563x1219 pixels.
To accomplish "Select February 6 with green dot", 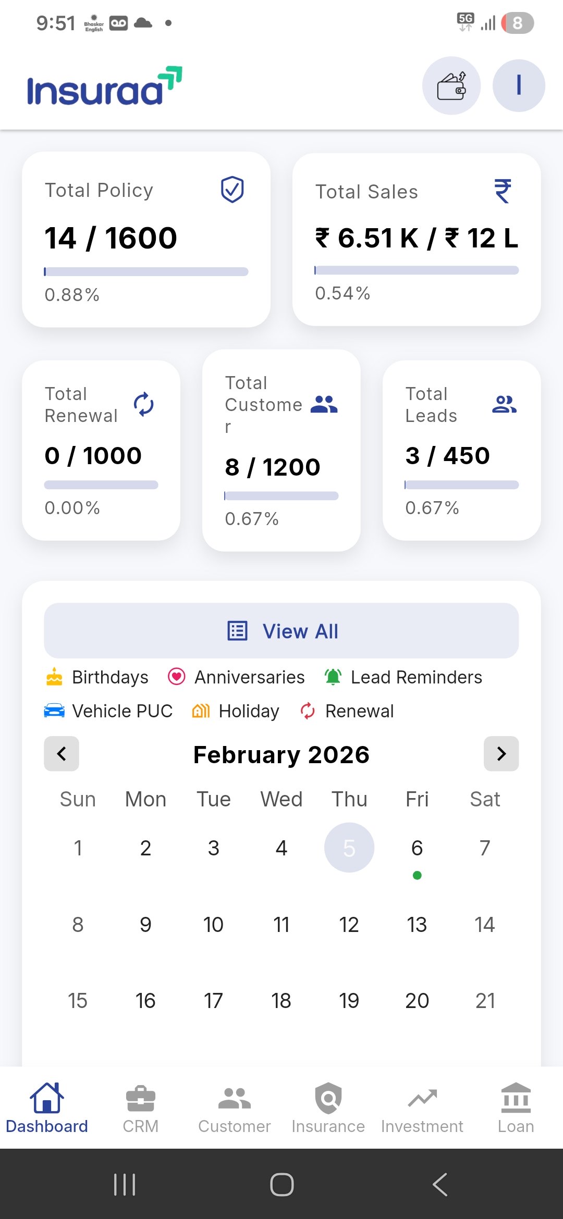I will pyautogui.click(x=417, y=848).
